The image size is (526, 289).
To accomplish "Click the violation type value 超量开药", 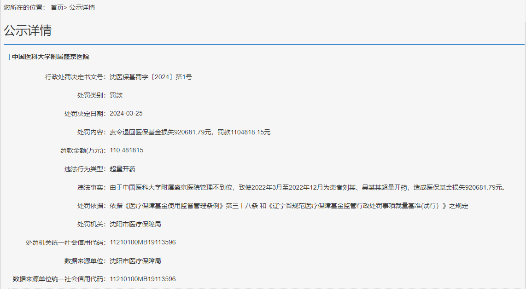I will pyautogui.click(x=123, y=169).
